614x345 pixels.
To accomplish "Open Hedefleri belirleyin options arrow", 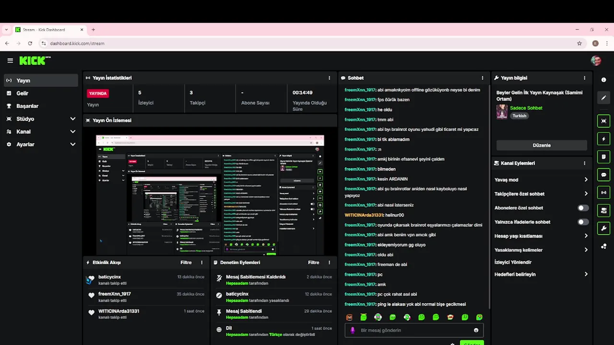I will point(586,274).
